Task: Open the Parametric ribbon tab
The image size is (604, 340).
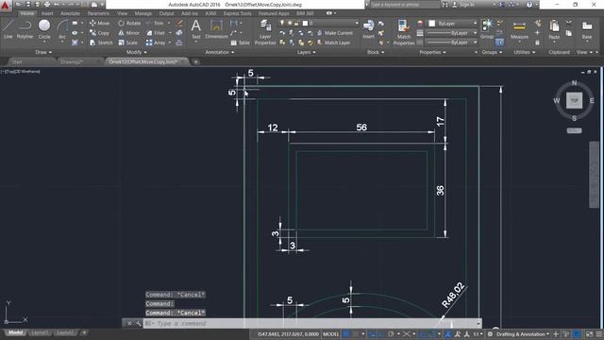Action: pyautogui.click(x=98, y=13)
